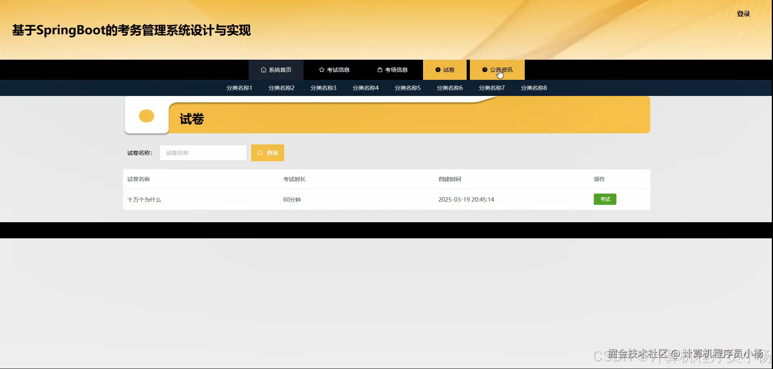
Task: Click the 创建时间 column header
Action: (x=450, y=179)
